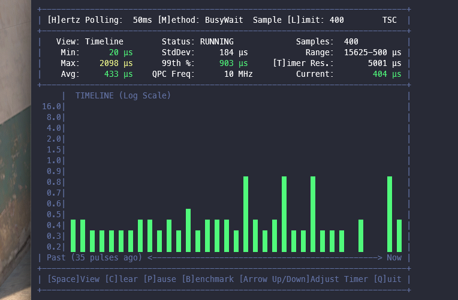Click the [Q]uit shortcut
This screenshot has width=458, height=300.
point(387,279)
